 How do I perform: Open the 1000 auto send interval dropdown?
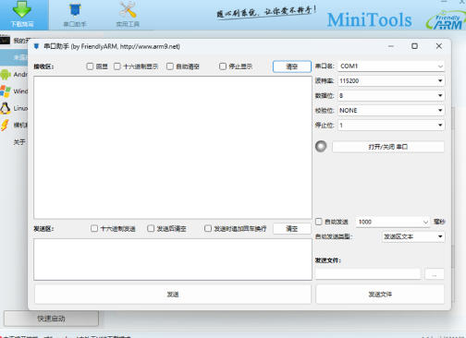click(392, 222)
